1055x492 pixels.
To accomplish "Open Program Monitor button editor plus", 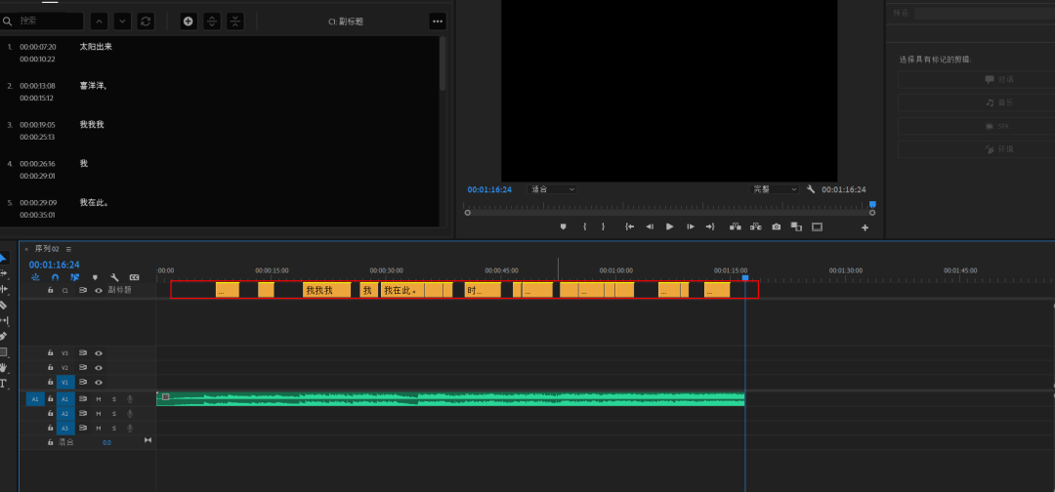I will [x=865, y=227].
